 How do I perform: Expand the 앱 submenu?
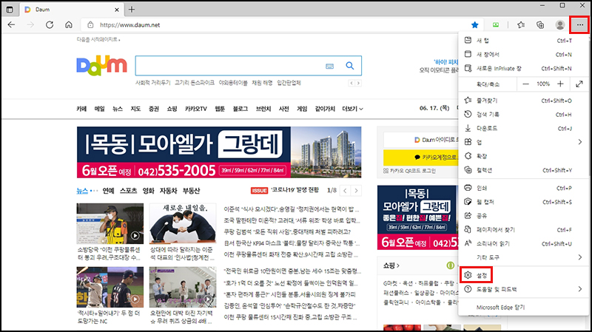pyautogui.click(x=523, y=142)
